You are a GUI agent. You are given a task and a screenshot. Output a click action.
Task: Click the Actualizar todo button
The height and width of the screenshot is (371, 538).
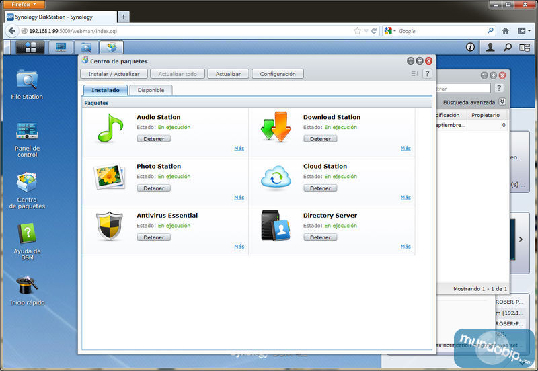(178, 74)
